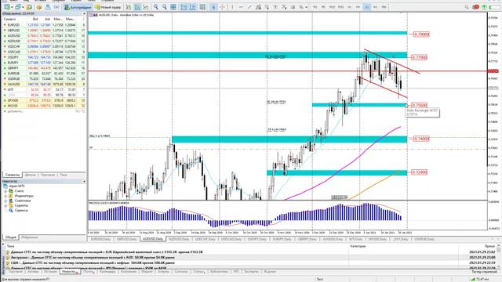This screenshot has width=502, height=282.
Task: Open the chart profiles toolbar icon
Action: [19, 7]
